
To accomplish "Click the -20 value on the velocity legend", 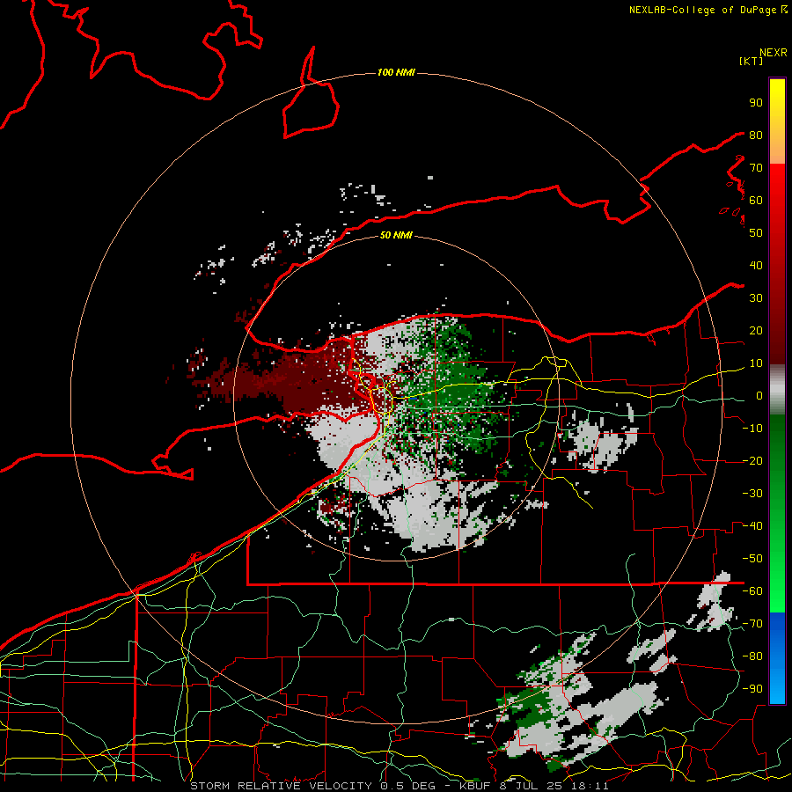I will pos(752,460).
